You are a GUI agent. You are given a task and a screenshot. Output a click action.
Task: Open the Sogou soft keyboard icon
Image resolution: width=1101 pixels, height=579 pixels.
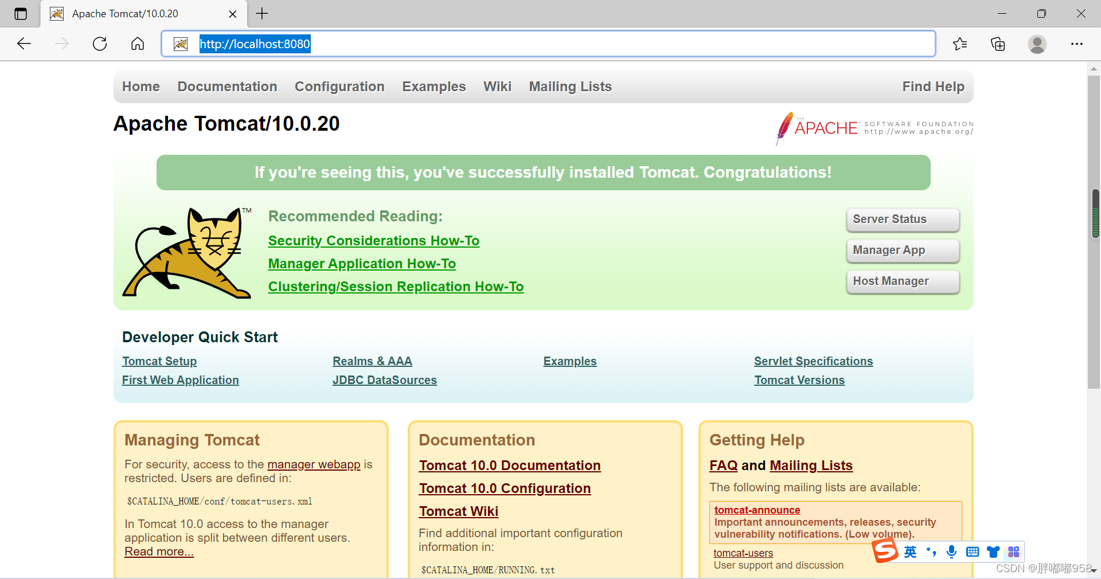pos(973,551)
